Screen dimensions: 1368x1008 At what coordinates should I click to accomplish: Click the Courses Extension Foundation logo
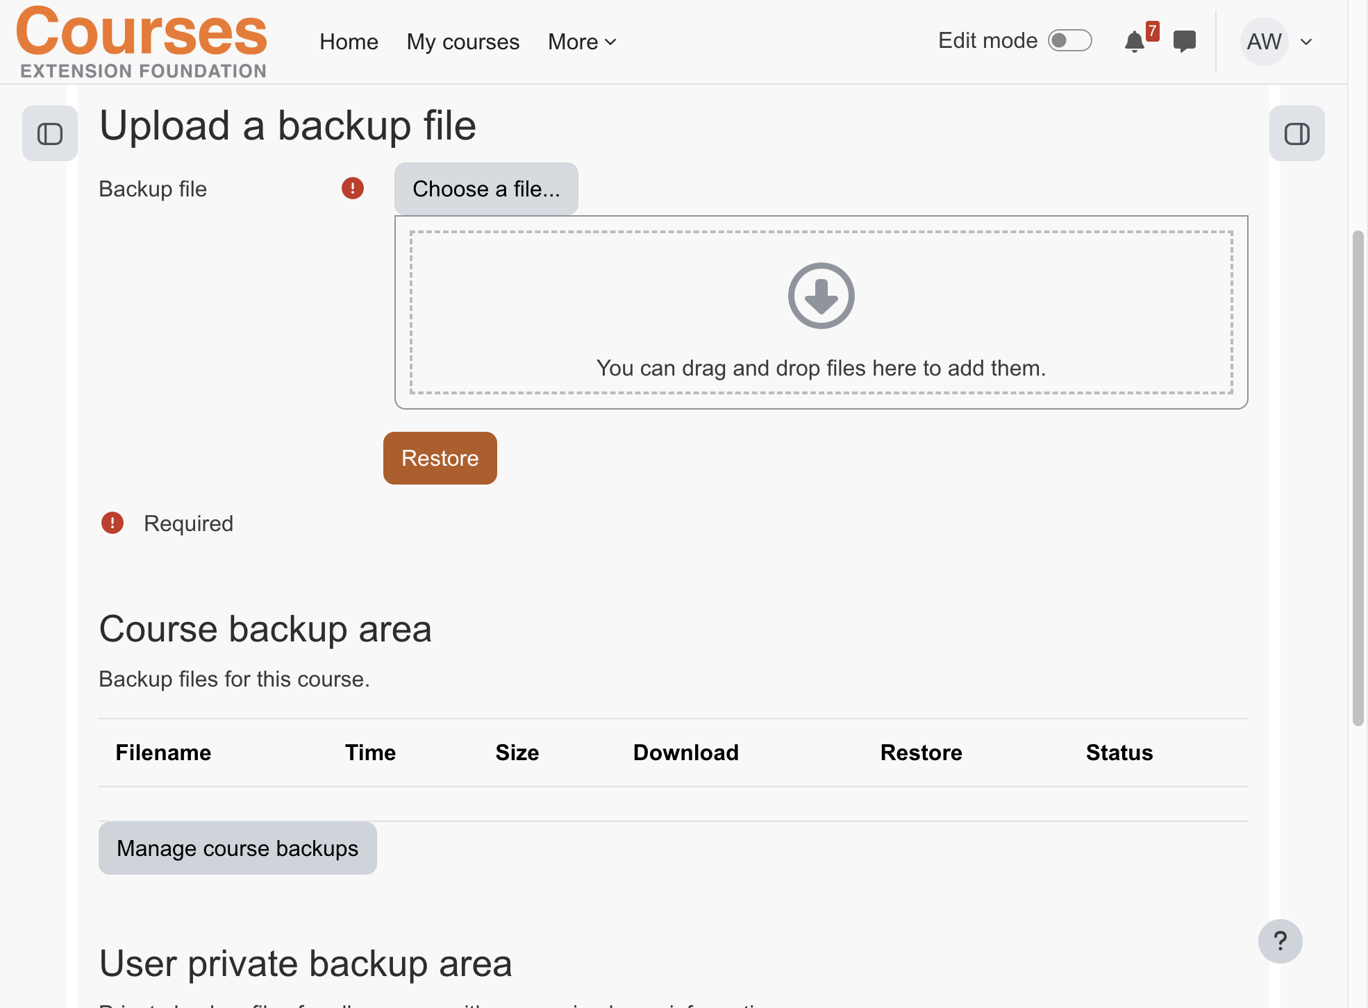(142, 42)
